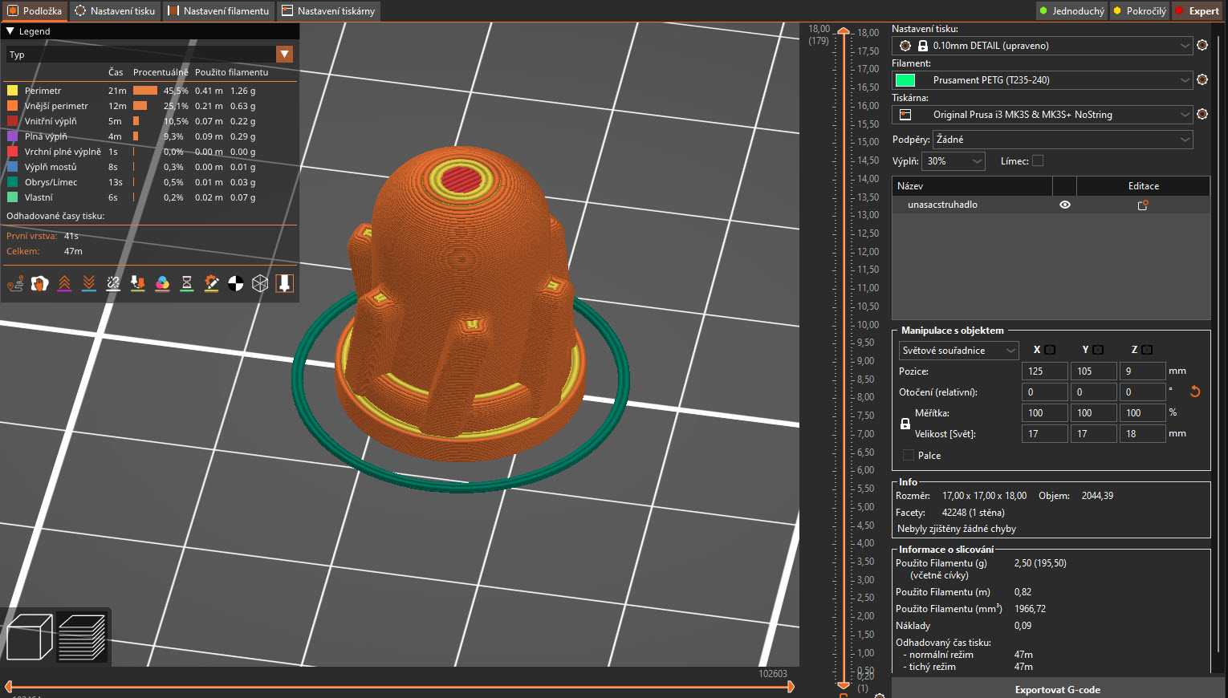Click green filament color swatch

point(905,80)
